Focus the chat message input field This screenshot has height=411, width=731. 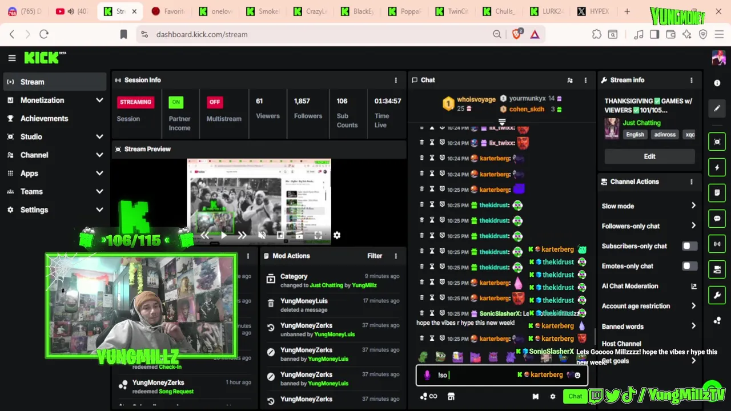click(x=501, y=375)
